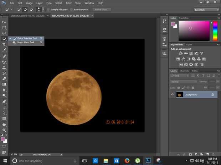Viewport: 221px width, 165px height.
Task: Select the Hand tool
Action: point(4,125)
